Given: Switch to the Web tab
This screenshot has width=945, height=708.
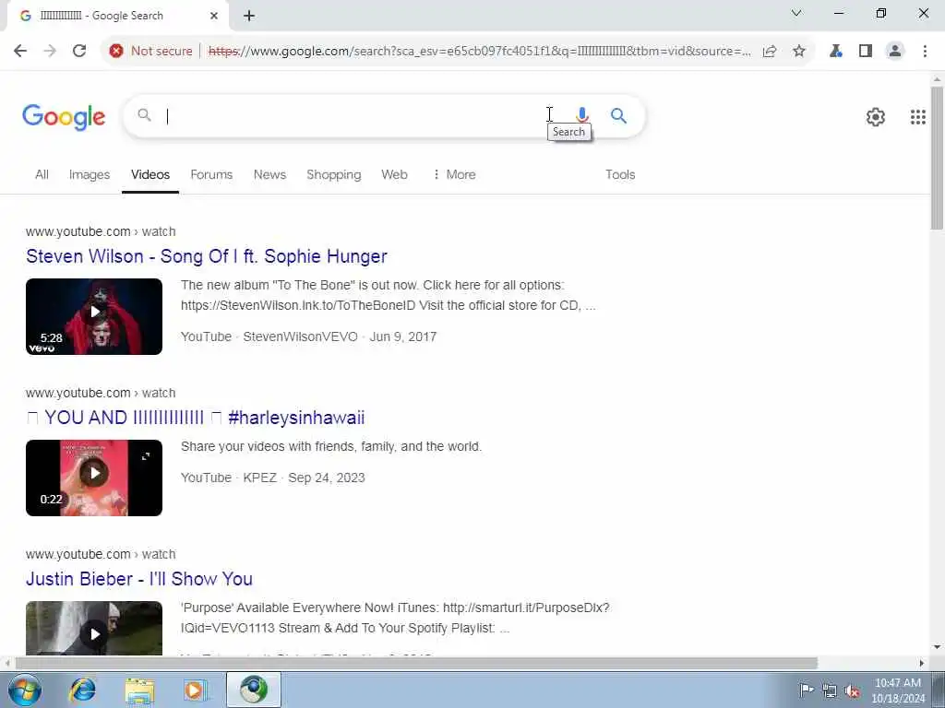Looking at the screenshot, I should click(394, 174).
